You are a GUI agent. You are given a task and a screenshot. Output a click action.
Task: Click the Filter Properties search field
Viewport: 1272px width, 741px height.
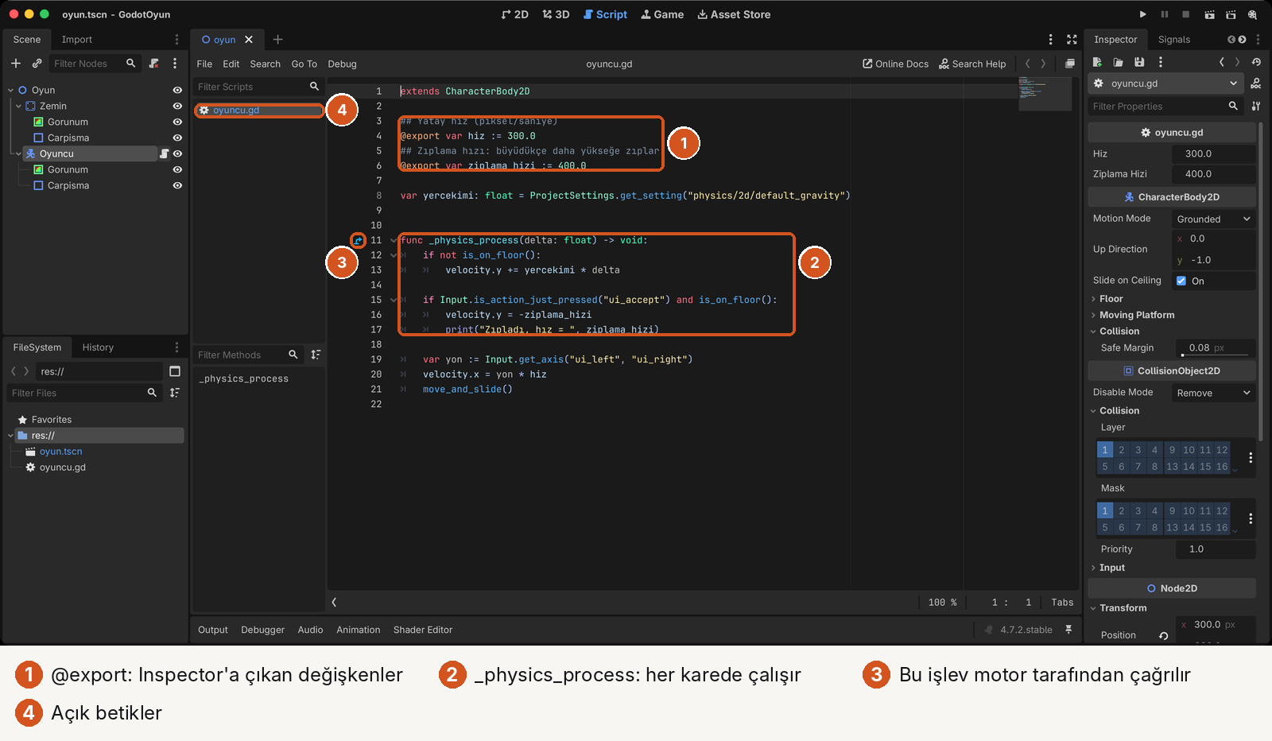coord(1165,107)
